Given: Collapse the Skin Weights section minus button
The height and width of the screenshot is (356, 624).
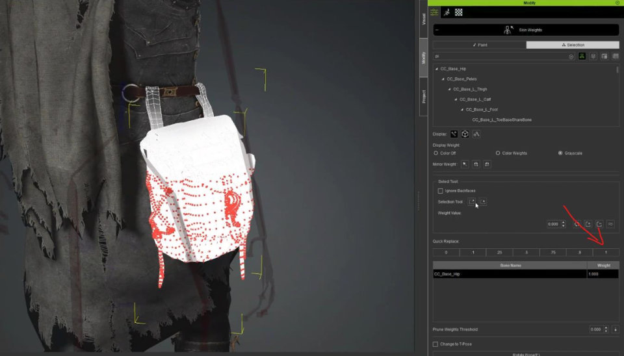Looking at the screenshot, I should [437, 30].
